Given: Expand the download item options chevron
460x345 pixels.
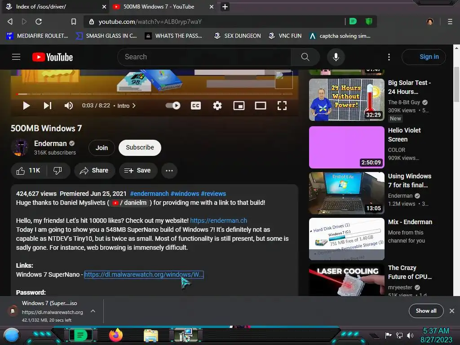Looking at the screenshot, I should pos(93,311).
